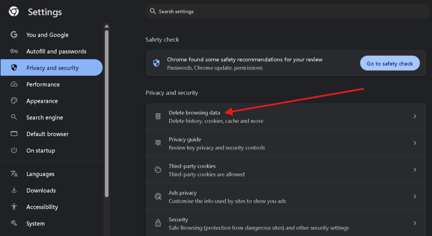Focus the Search settings input field
The height and width of the screenshot is (236, 432).
287,11
